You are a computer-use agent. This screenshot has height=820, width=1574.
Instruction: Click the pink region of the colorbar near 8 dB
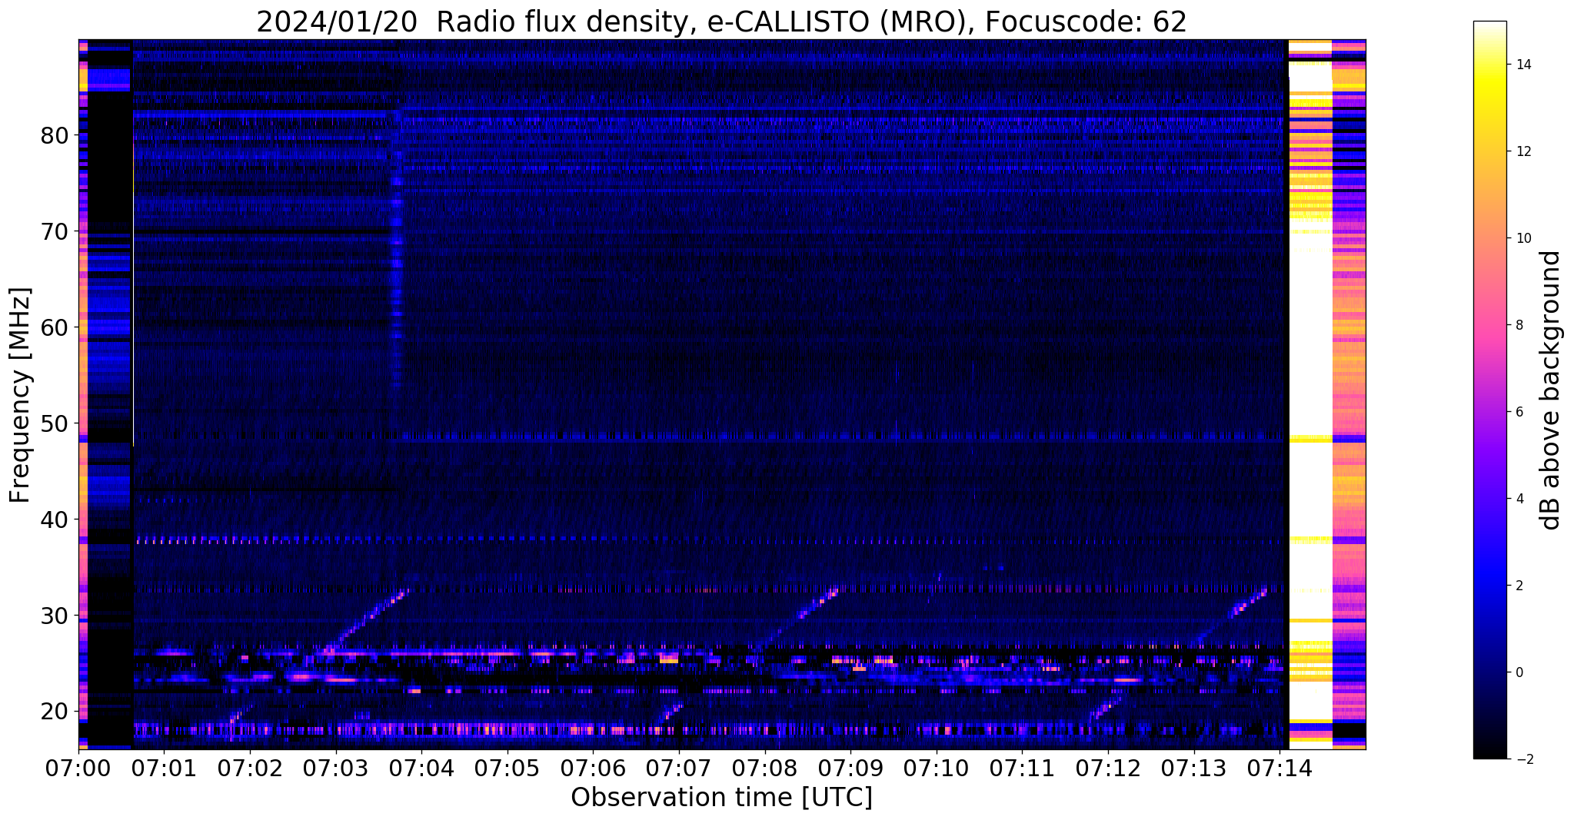click(x=1489, y=325)
